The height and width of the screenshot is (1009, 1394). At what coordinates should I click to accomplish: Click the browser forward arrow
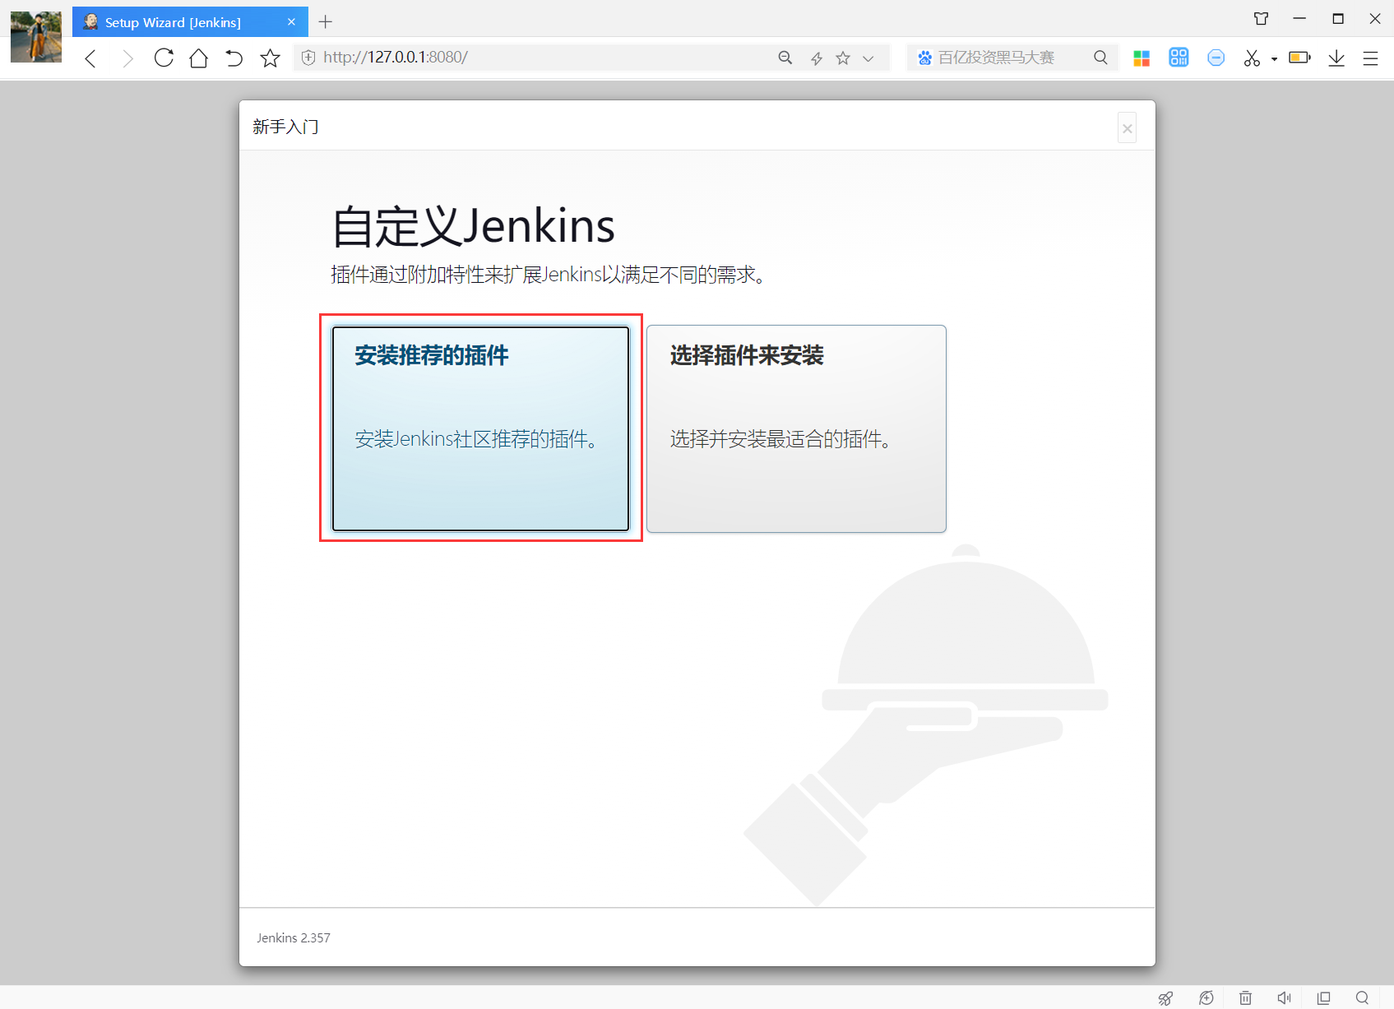[x=127, y=58]
